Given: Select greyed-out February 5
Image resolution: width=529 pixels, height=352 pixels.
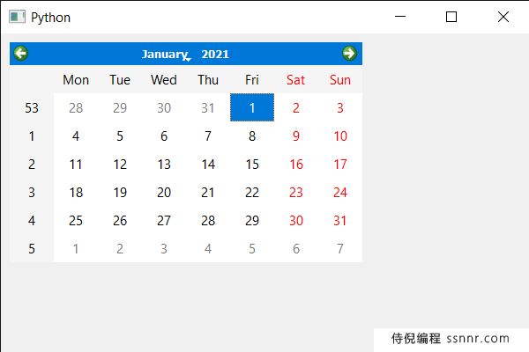Looking at the screenshot, I should click(252, 248).
